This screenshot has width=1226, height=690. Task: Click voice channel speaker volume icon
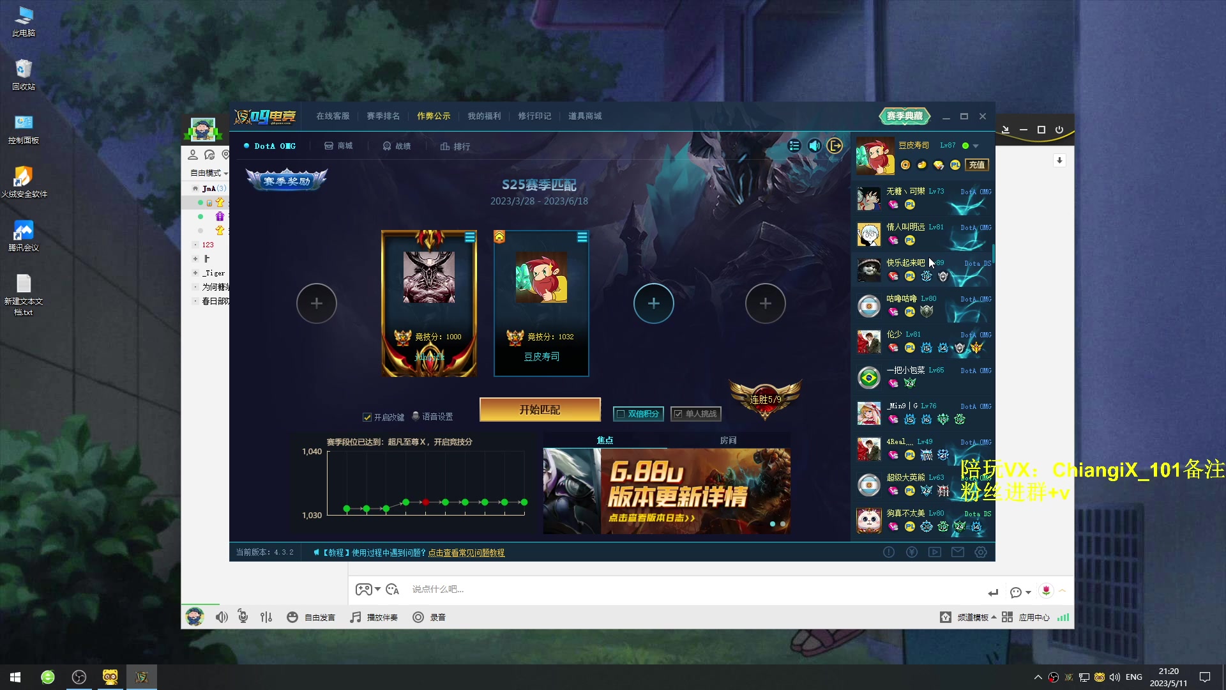222,617
